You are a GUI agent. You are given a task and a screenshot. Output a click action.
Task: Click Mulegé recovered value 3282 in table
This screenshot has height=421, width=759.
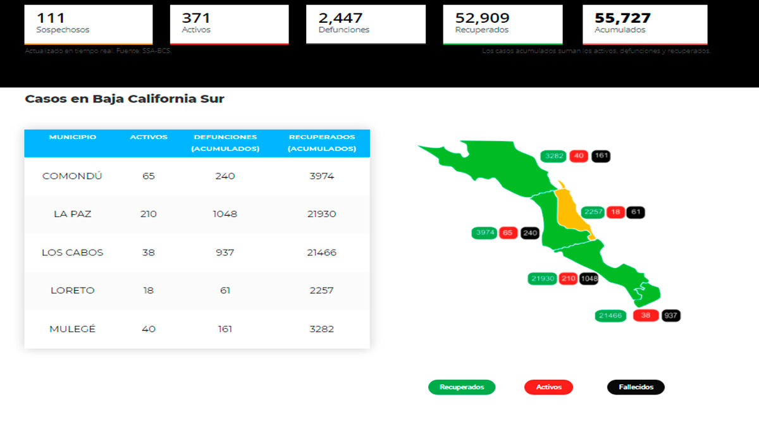pyautogui.click(x=321, y=329)
